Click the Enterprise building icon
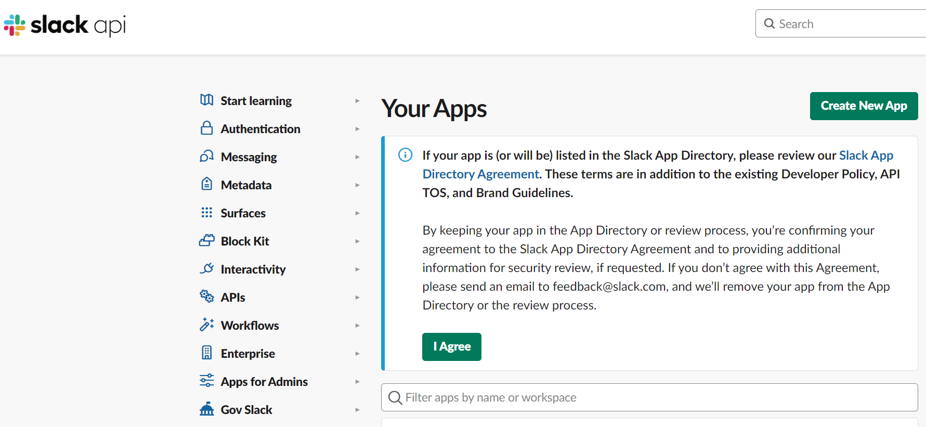 [207, 353]
